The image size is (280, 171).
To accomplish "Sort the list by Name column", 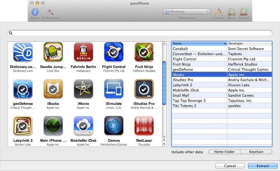I will tap(198, 43).
